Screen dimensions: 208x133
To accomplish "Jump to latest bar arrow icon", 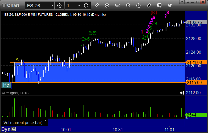I will point(182,93).
